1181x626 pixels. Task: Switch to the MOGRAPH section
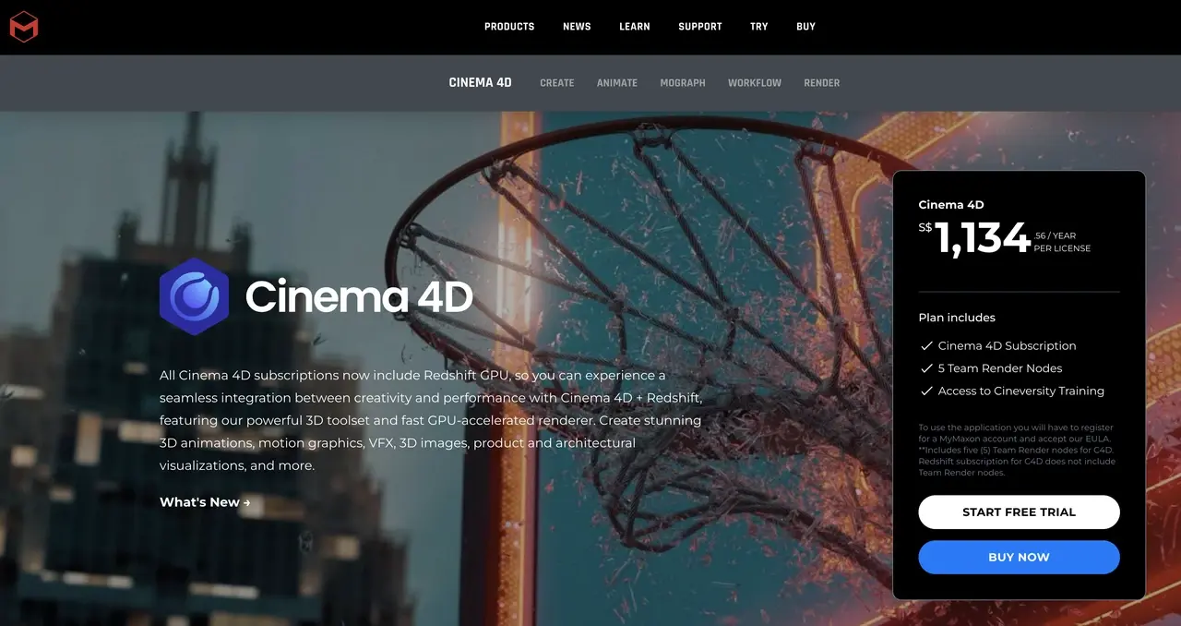[683, 83]
